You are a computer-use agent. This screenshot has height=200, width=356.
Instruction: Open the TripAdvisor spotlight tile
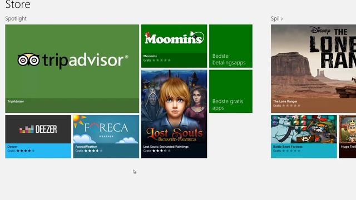72,68
